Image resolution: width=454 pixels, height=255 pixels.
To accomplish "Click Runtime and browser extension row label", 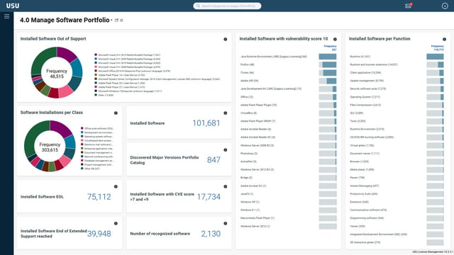I will (374, 64).
